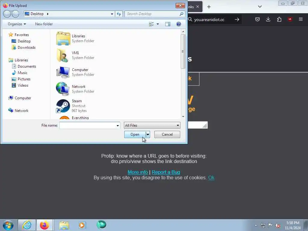Select Computer in the navigation pane
The image size is (308, 231).
(20, 98)
